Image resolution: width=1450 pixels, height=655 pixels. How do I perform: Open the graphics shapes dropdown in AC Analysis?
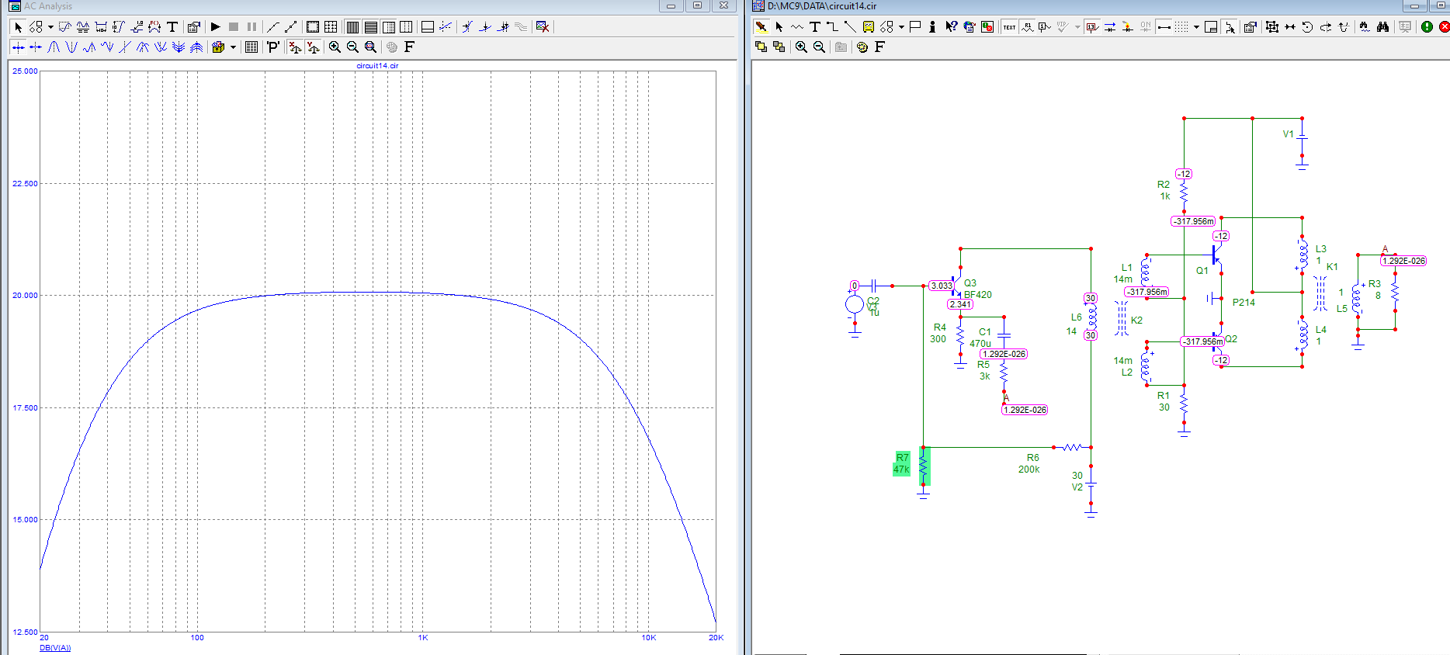click(50, 27)
